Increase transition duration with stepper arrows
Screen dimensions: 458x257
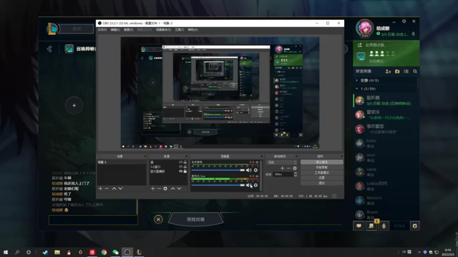point(295,173)
